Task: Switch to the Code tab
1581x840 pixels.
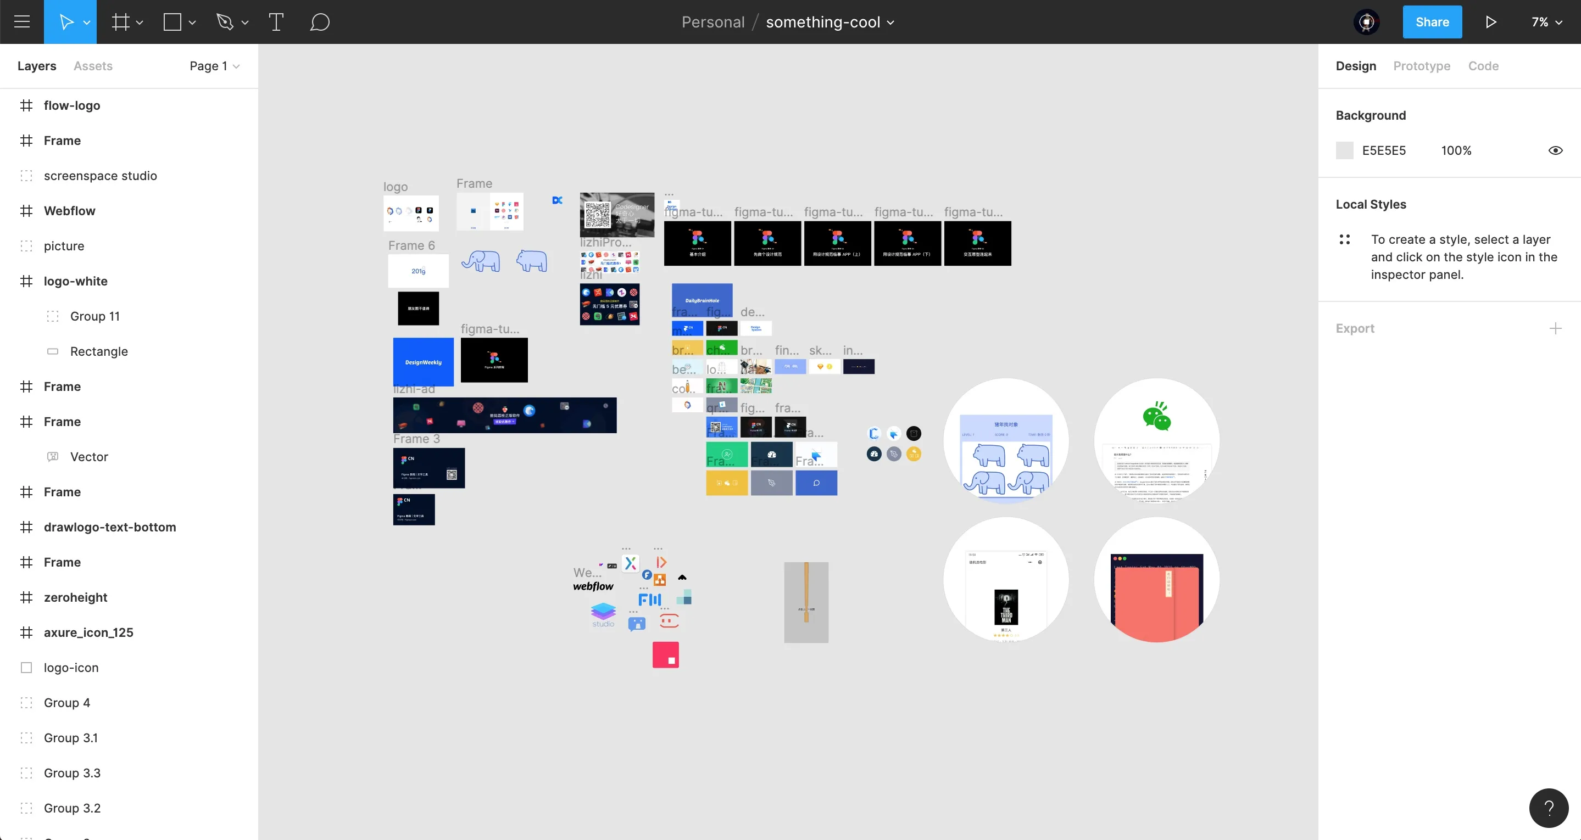Action: (1483, 66)
